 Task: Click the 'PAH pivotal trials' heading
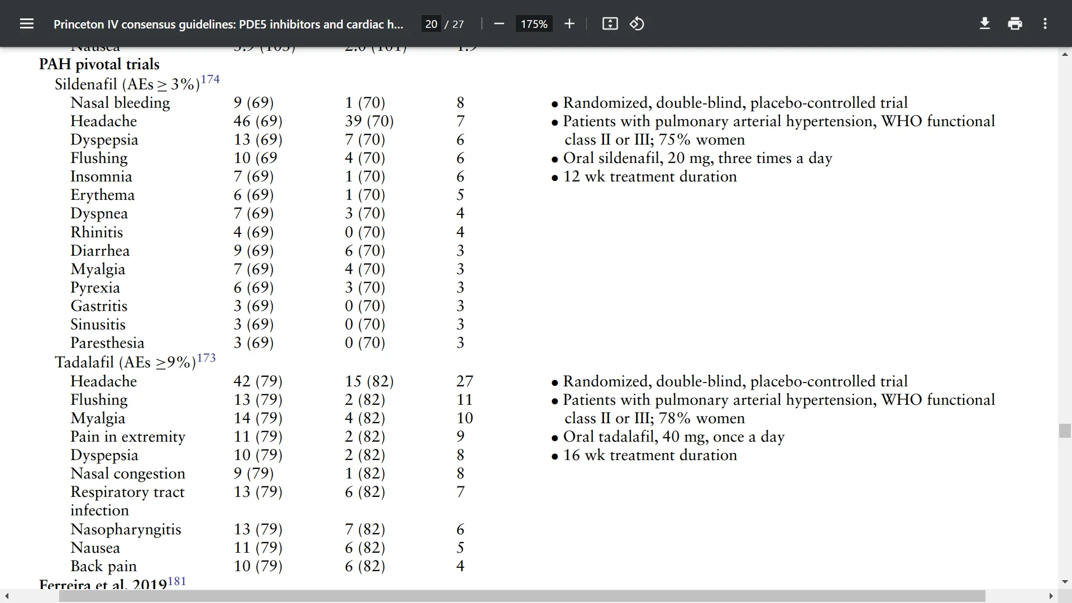[99, 64]
